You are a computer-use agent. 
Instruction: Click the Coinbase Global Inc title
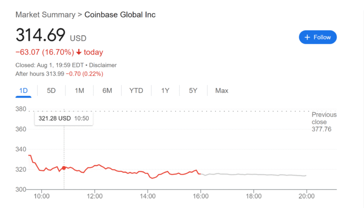pos(120,15)
